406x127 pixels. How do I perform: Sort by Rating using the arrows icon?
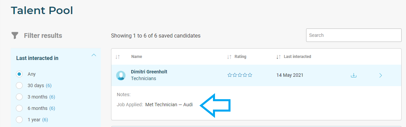(229, 57)
